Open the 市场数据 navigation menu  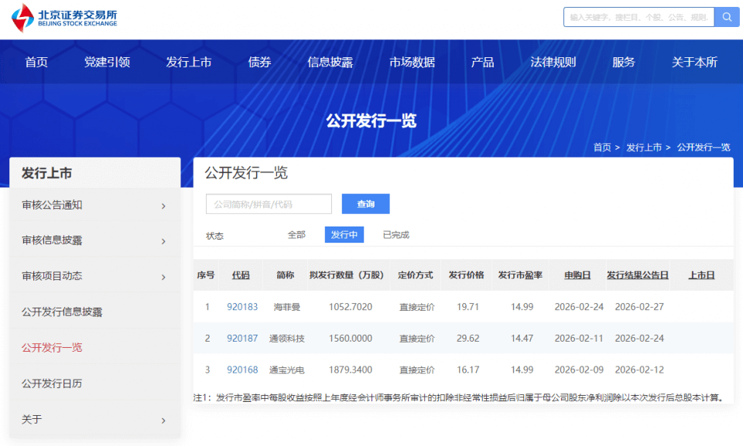(x=412, y=63)
